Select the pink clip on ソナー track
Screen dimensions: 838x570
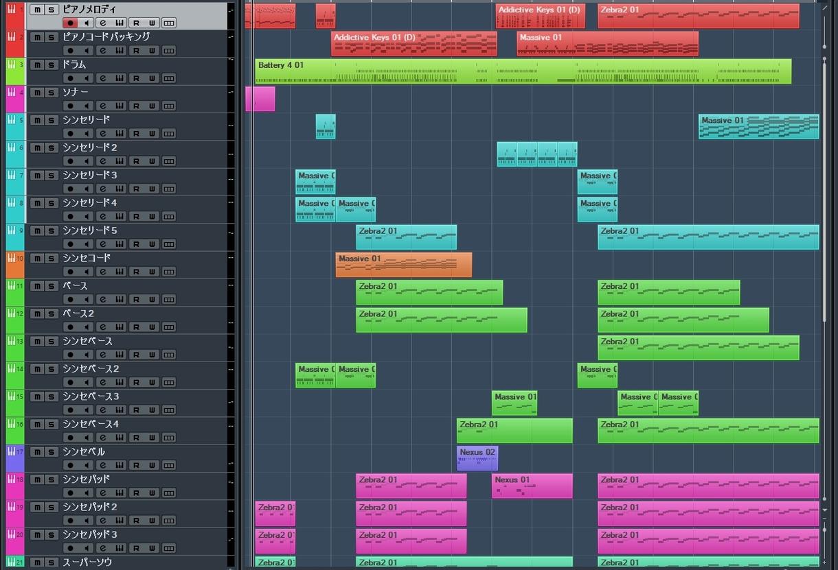[x=260, y=99]
